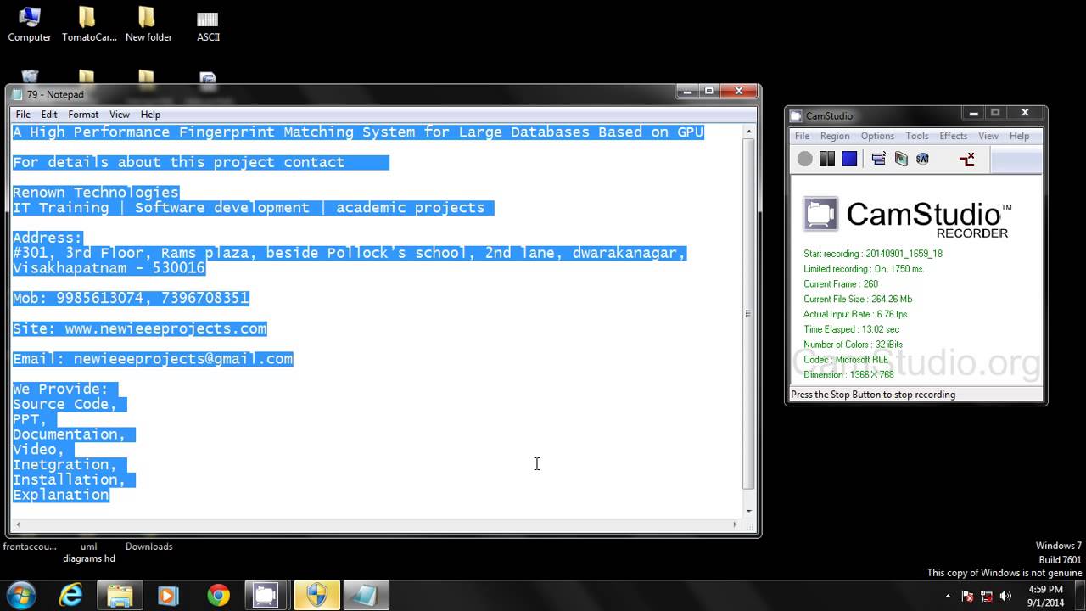1086x611 pixels.
Task: Click Show Desktop button at taskbar end
Action: point(1079,596)
